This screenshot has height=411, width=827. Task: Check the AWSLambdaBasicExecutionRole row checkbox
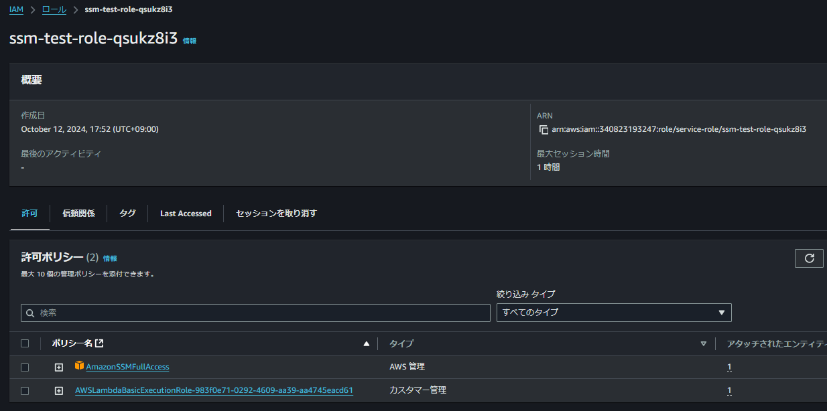coord(25,390)
